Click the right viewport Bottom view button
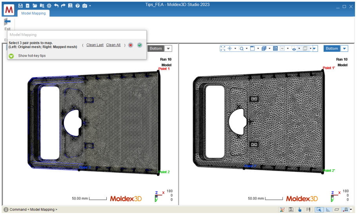 [331, 49]
